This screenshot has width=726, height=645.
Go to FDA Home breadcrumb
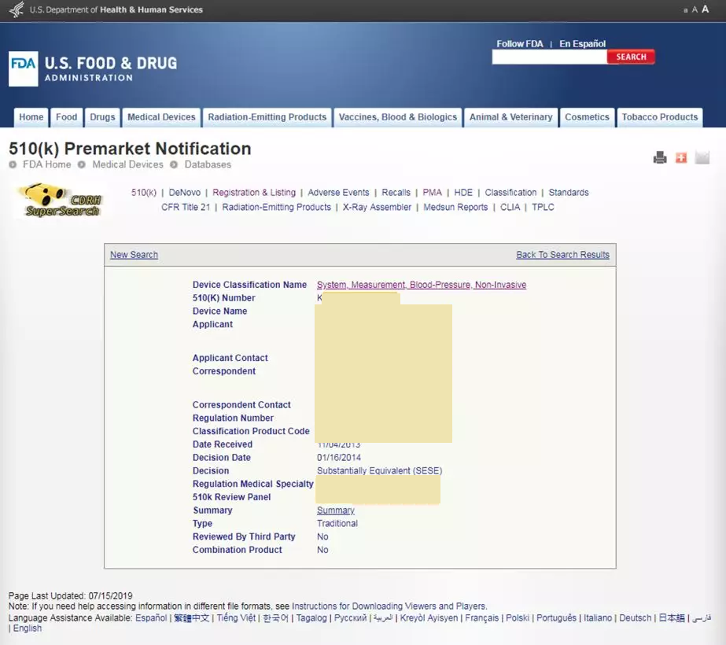click(46, 164)
